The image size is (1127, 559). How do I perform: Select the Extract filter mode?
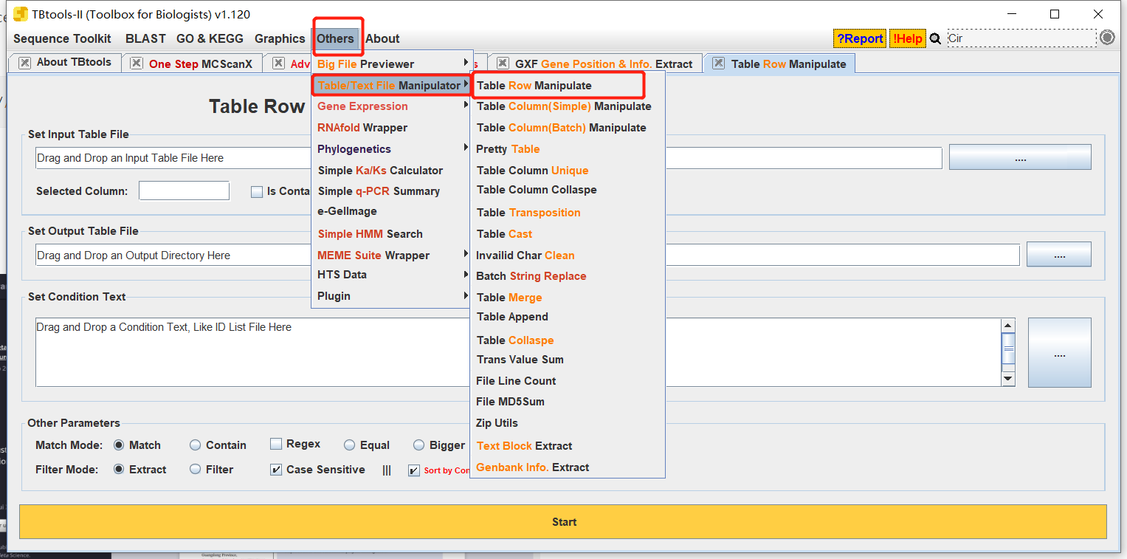coord(119,470)
